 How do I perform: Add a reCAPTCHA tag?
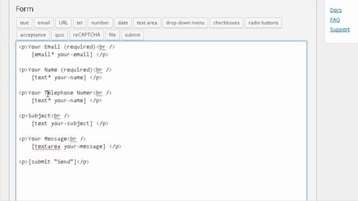[87, 35]
